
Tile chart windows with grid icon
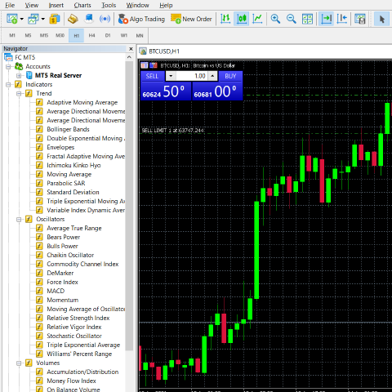click(x=307, y=19)
